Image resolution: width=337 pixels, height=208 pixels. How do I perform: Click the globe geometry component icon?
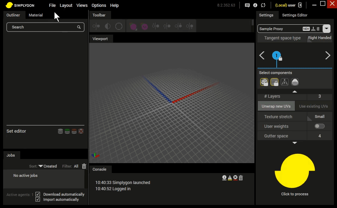[264, 82]
